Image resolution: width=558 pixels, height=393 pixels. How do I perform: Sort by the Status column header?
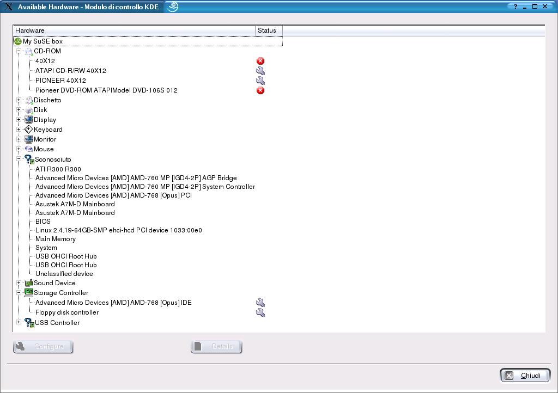click(269, 30)
